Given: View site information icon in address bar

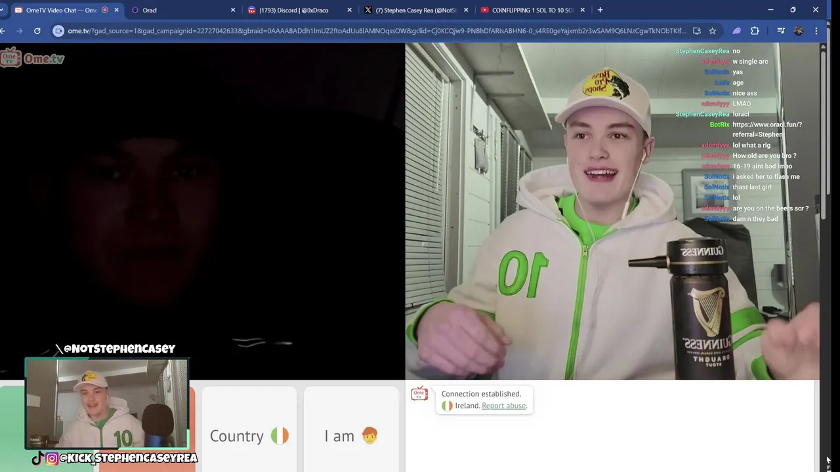Looking at the screenshot, I should [58, 31].
